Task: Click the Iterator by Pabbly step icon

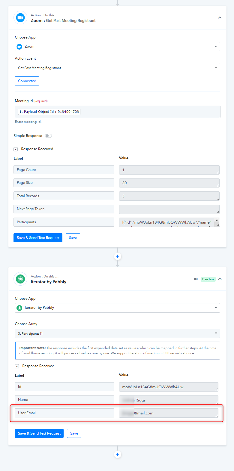Action: (20, 279)
